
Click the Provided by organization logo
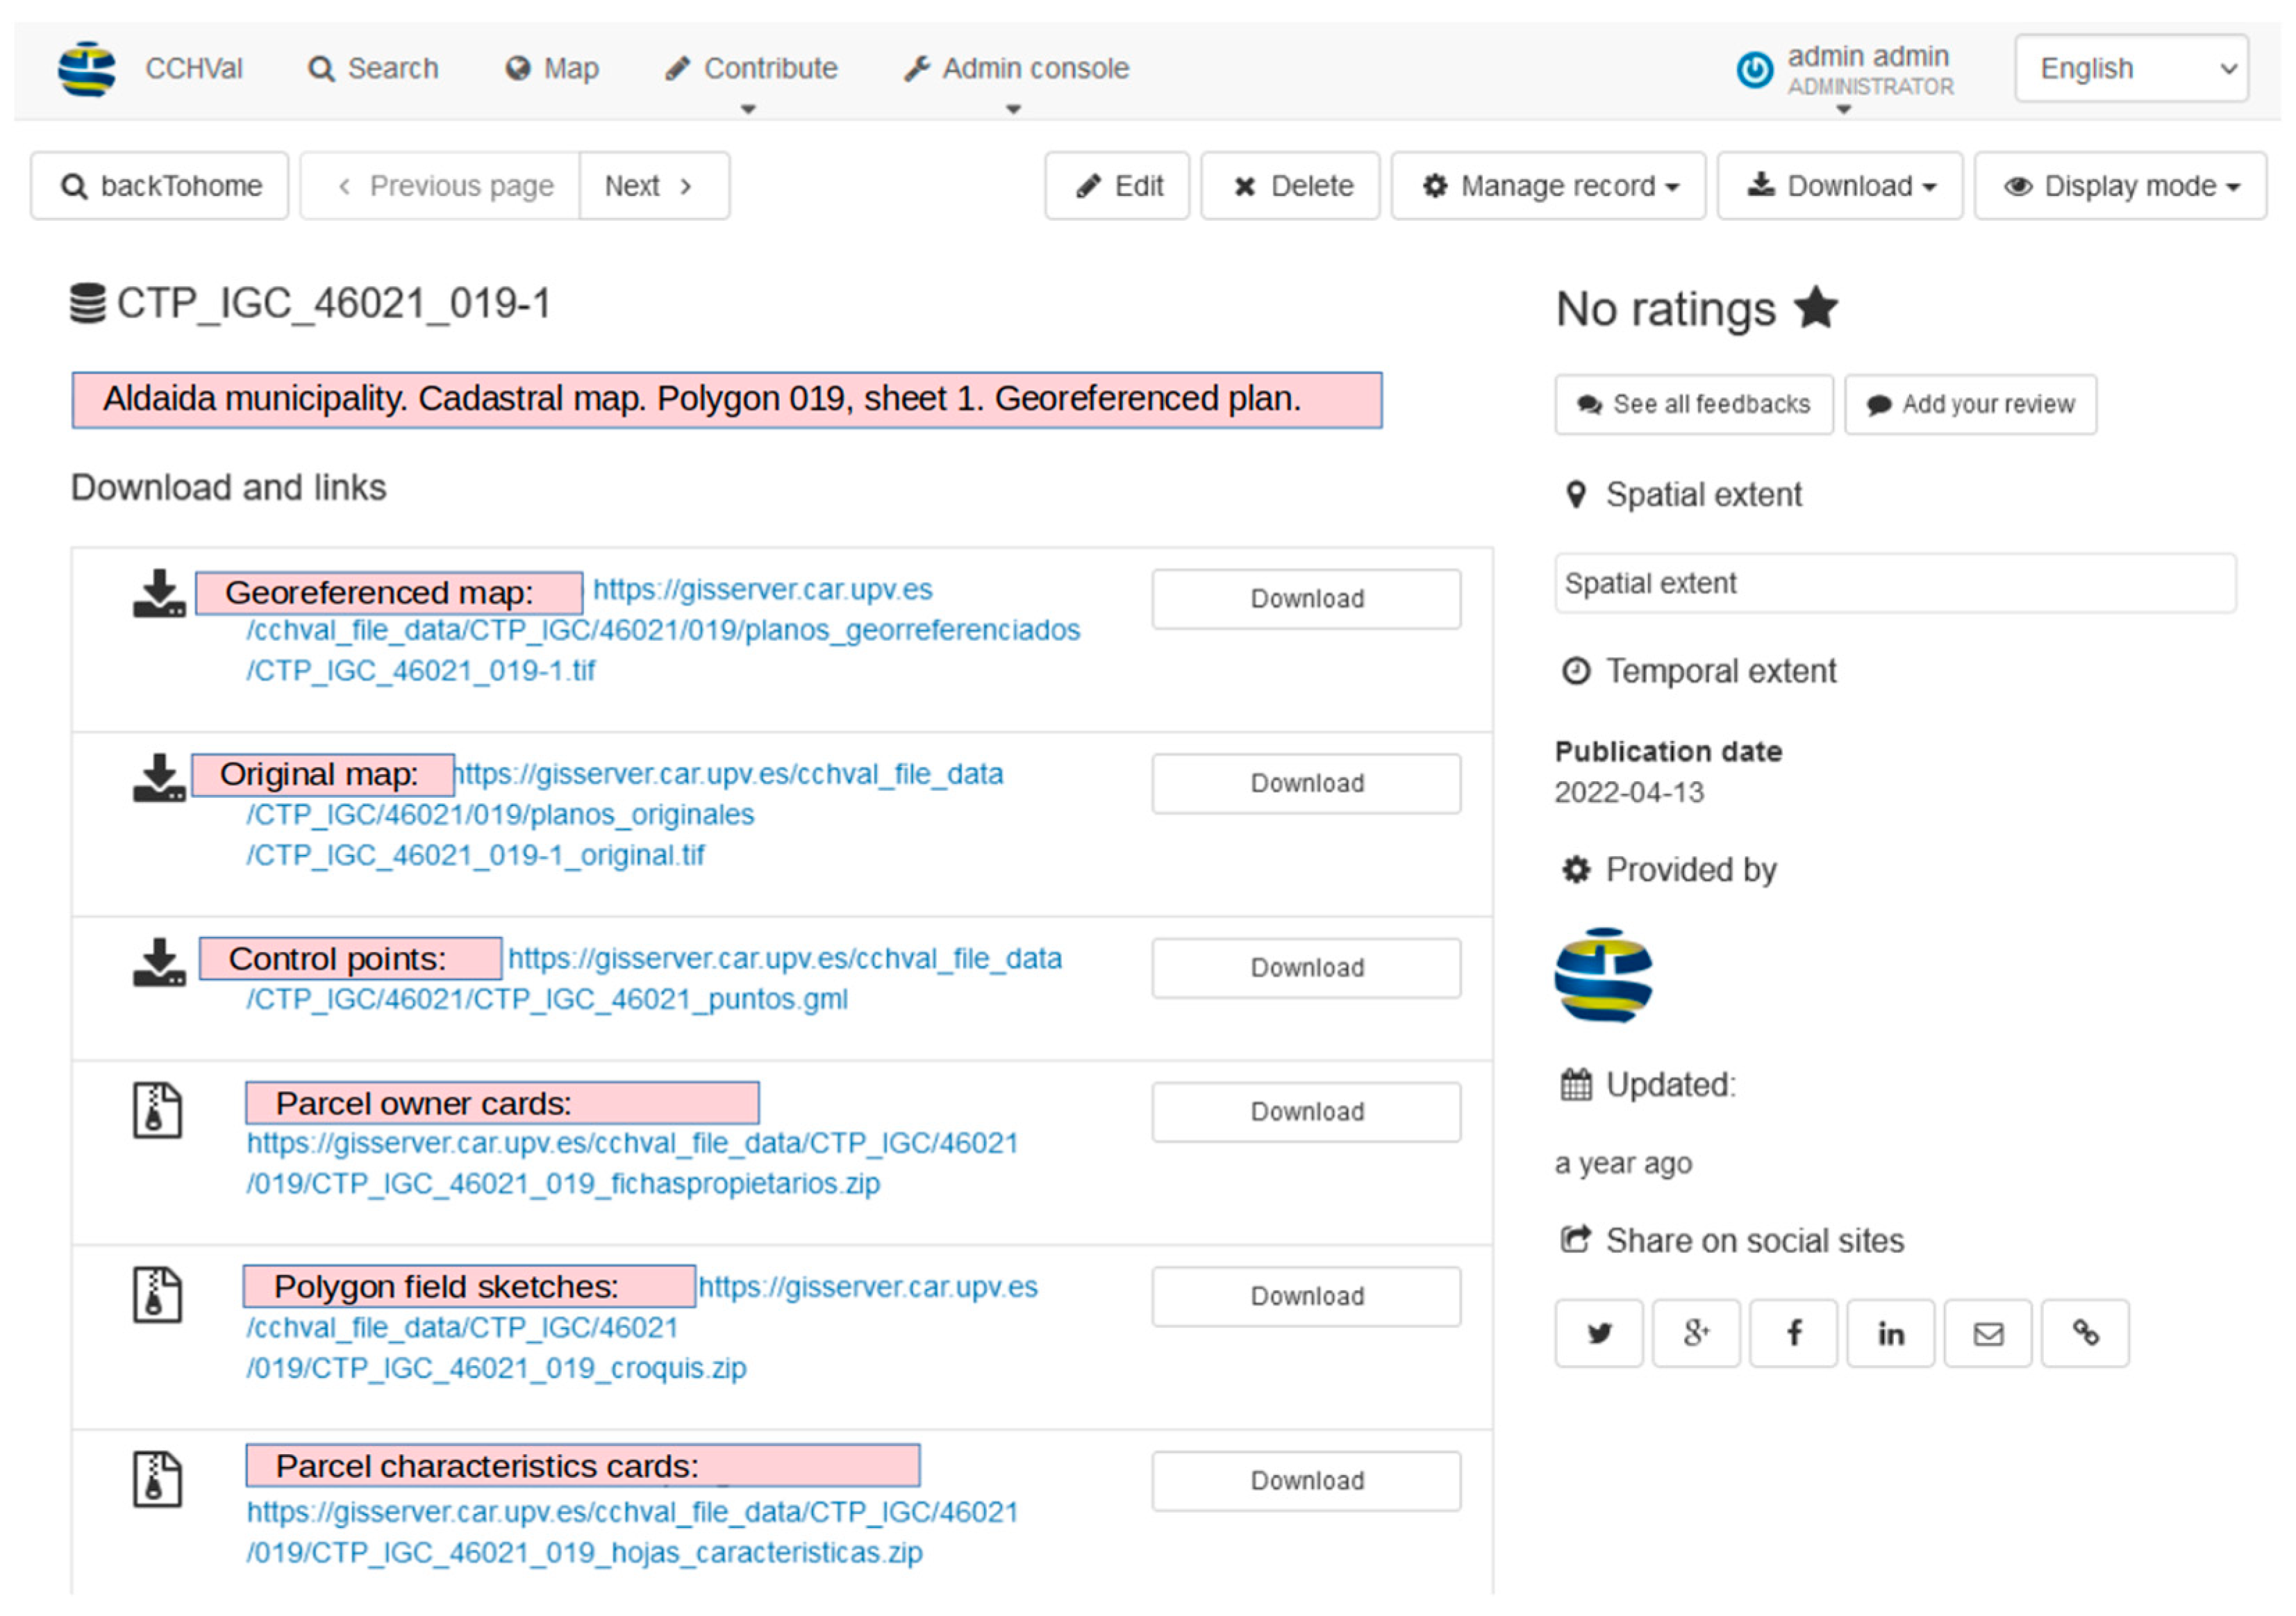tap(1603, 975)
